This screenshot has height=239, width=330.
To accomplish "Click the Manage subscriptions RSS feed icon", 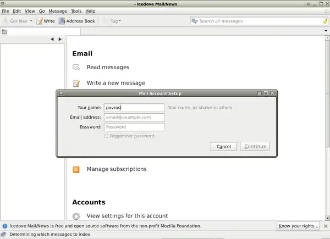I will [x=76, y=169].
